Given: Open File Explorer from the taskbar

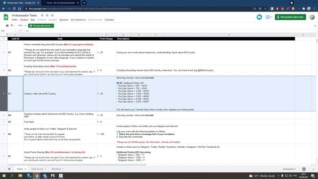Looking at the screenshot, I should (x=20, y=176).
